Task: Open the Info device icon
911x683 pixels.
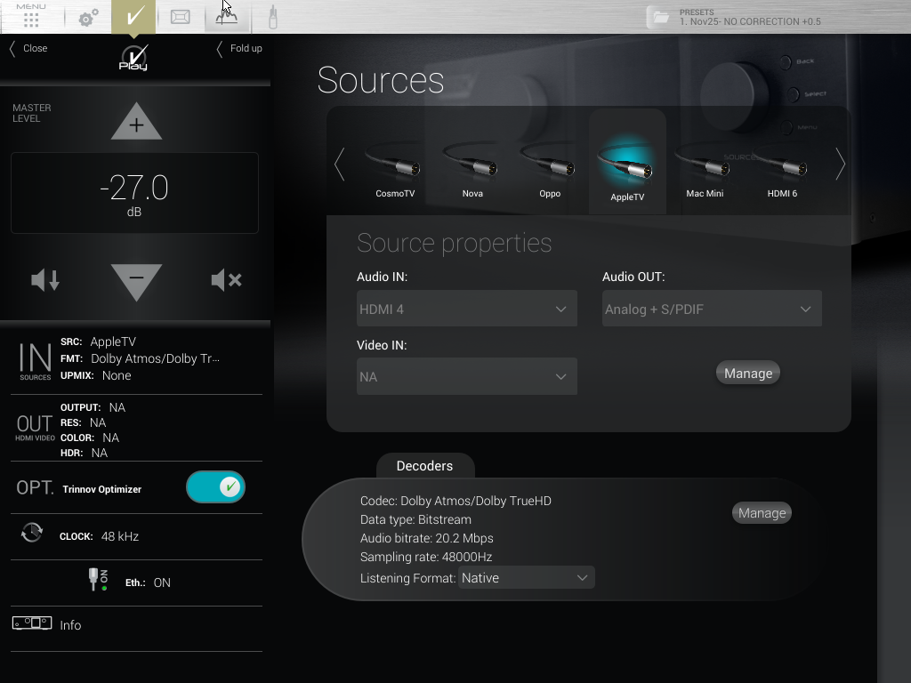Action: 32,623
